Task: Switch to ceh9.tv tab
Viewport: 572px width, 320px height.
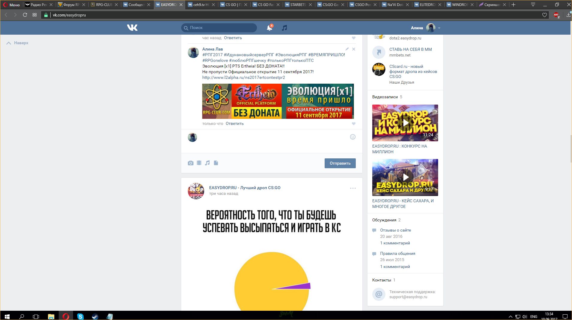Action: coord(202,5)
